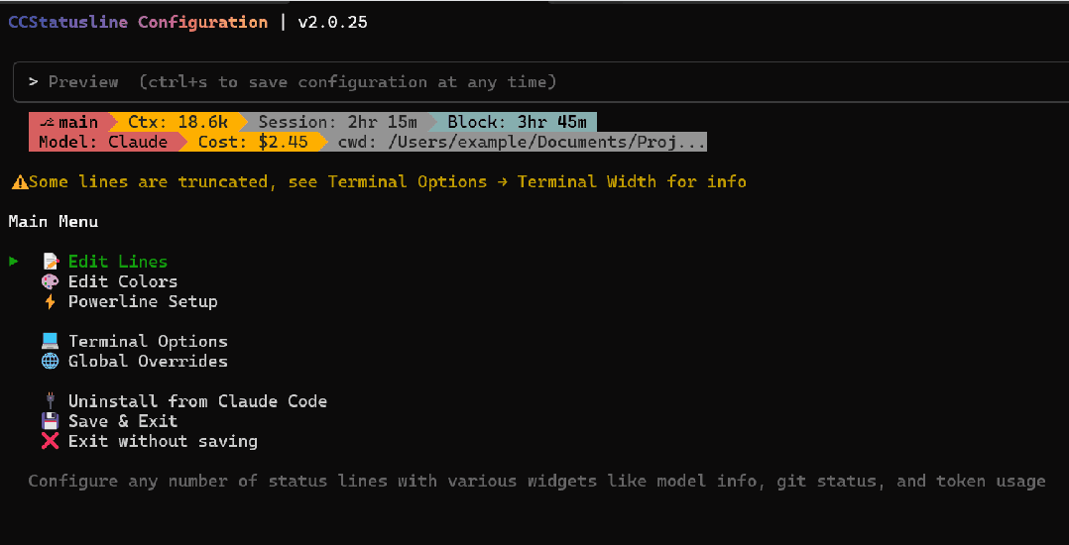Image resolution: width=1069 pixels, height=545 pixels.
Task: Open Powerline Setup
Action: click(x=142, y=301)
